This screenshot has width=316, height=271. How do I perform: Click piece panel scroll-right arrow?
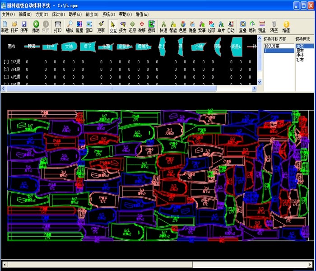[254, 89]
